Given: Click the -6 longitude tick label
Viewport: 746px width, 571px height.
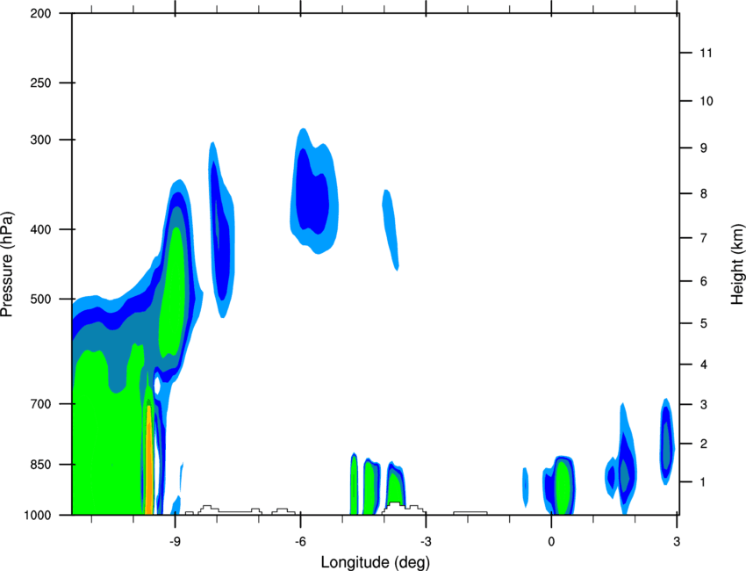Looking at the screenshot, I should pyautogui.click(x=300, y=541).
